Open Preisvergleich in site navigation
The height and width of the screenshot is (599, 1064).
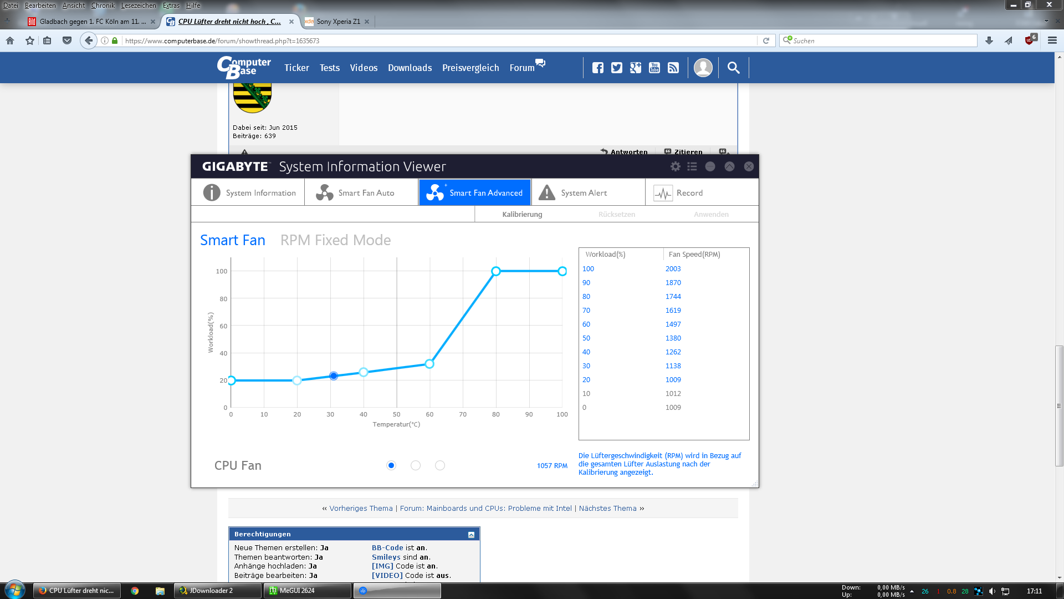coord(470,68)
